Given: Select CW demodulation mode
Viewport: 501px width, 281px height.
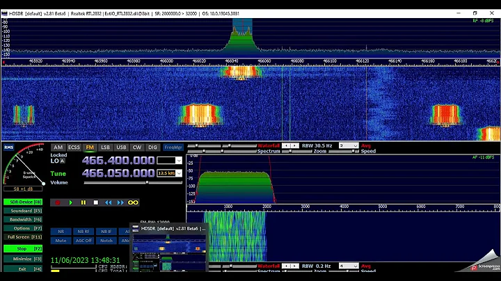Looking at the screenshot, I should [137, 147].
